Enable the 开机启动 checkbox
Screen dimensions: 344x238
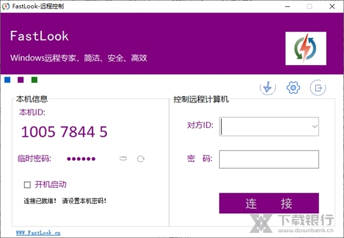click(27, 185)
